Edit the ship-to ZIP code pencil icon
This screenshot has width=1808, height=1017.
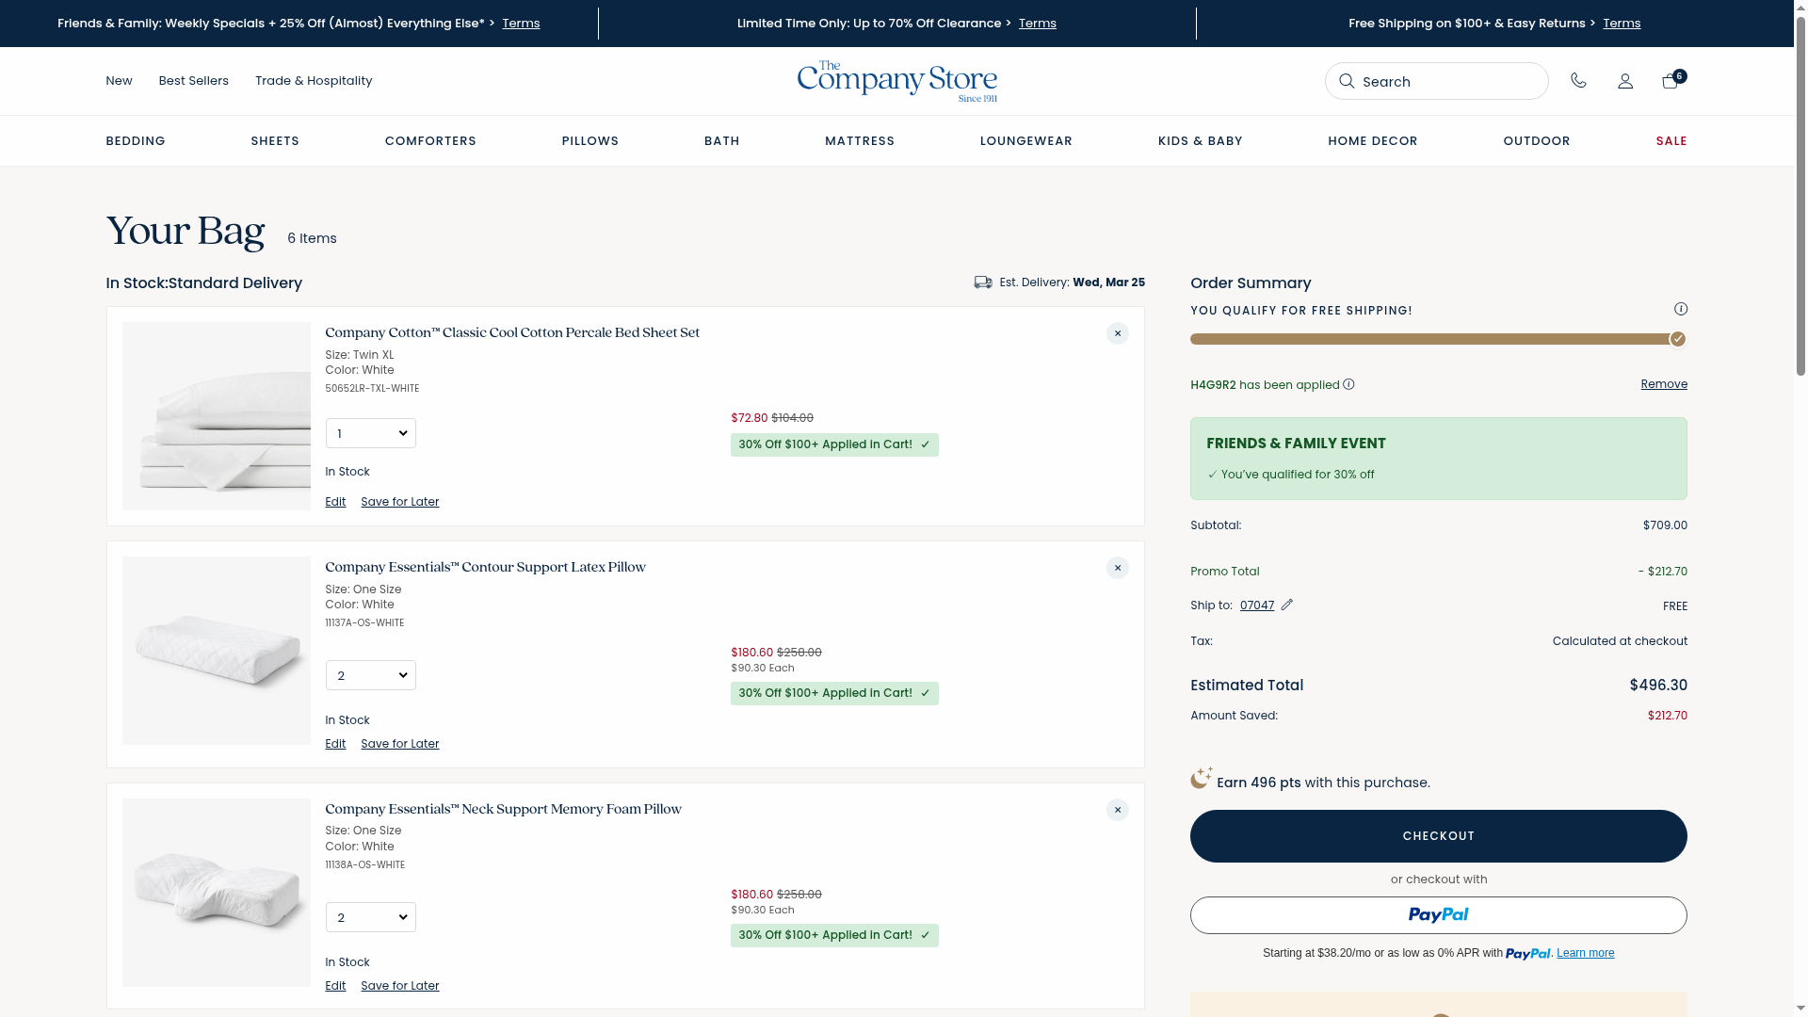tap(1287, 605)
